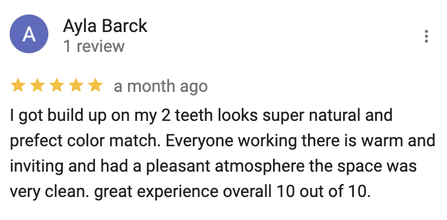Open the three-dot more options menu

(426, 36)
